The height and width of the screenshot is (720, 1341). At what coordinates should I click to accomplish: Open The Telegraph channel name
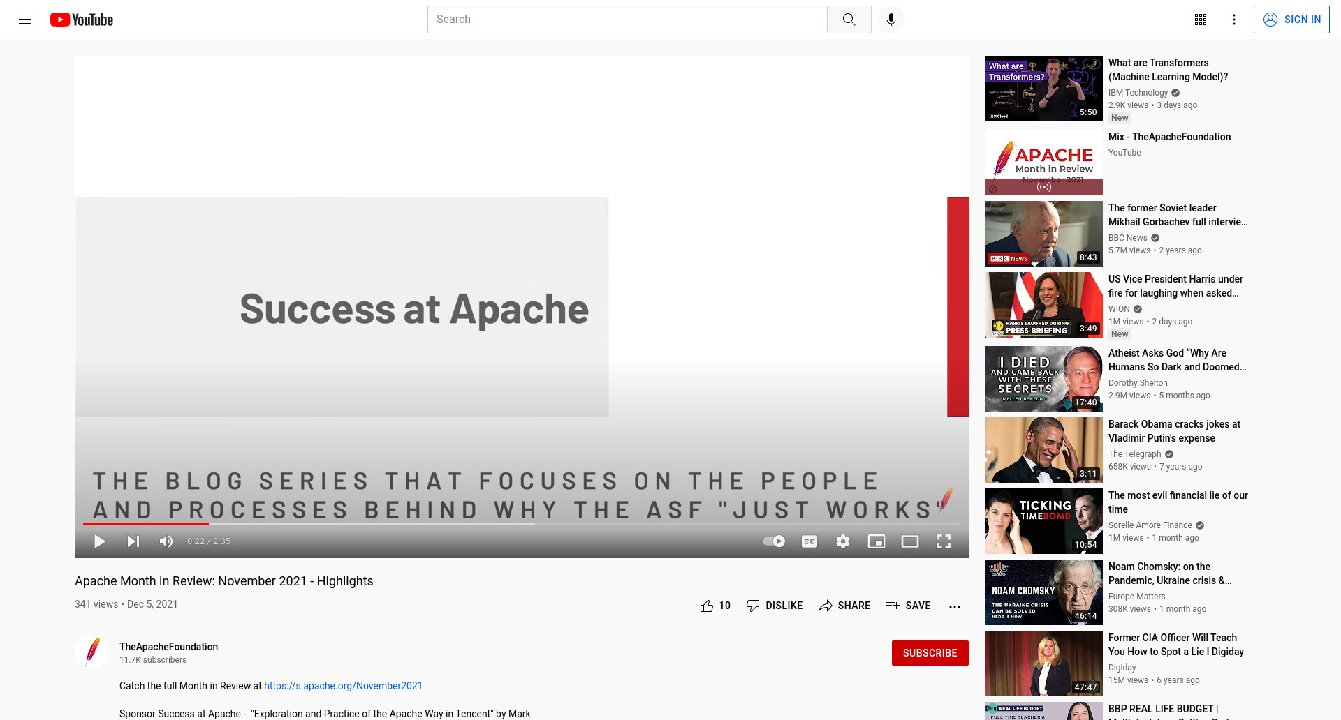tap(1134, 454)
